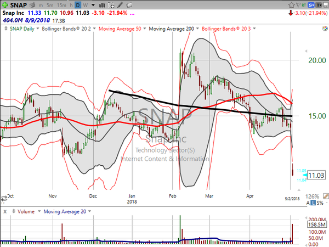Open the blue S dropdown button
Viewport: 329px width, 247px height.
[311, 5]
